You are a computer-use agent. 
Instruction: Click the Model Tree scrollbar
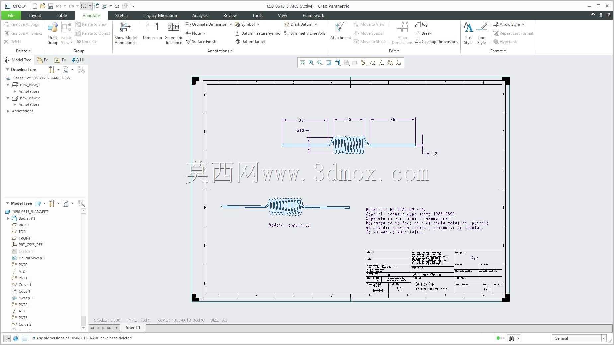coord(83,270)
